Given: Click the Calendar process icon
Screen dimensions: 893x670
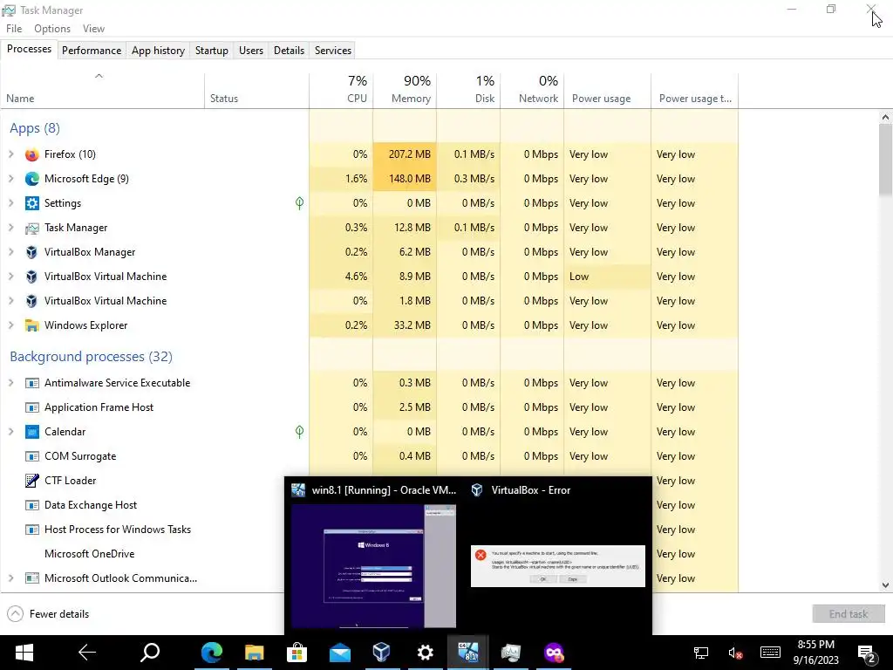Looking at the screenshot, I should pos(32,432).
